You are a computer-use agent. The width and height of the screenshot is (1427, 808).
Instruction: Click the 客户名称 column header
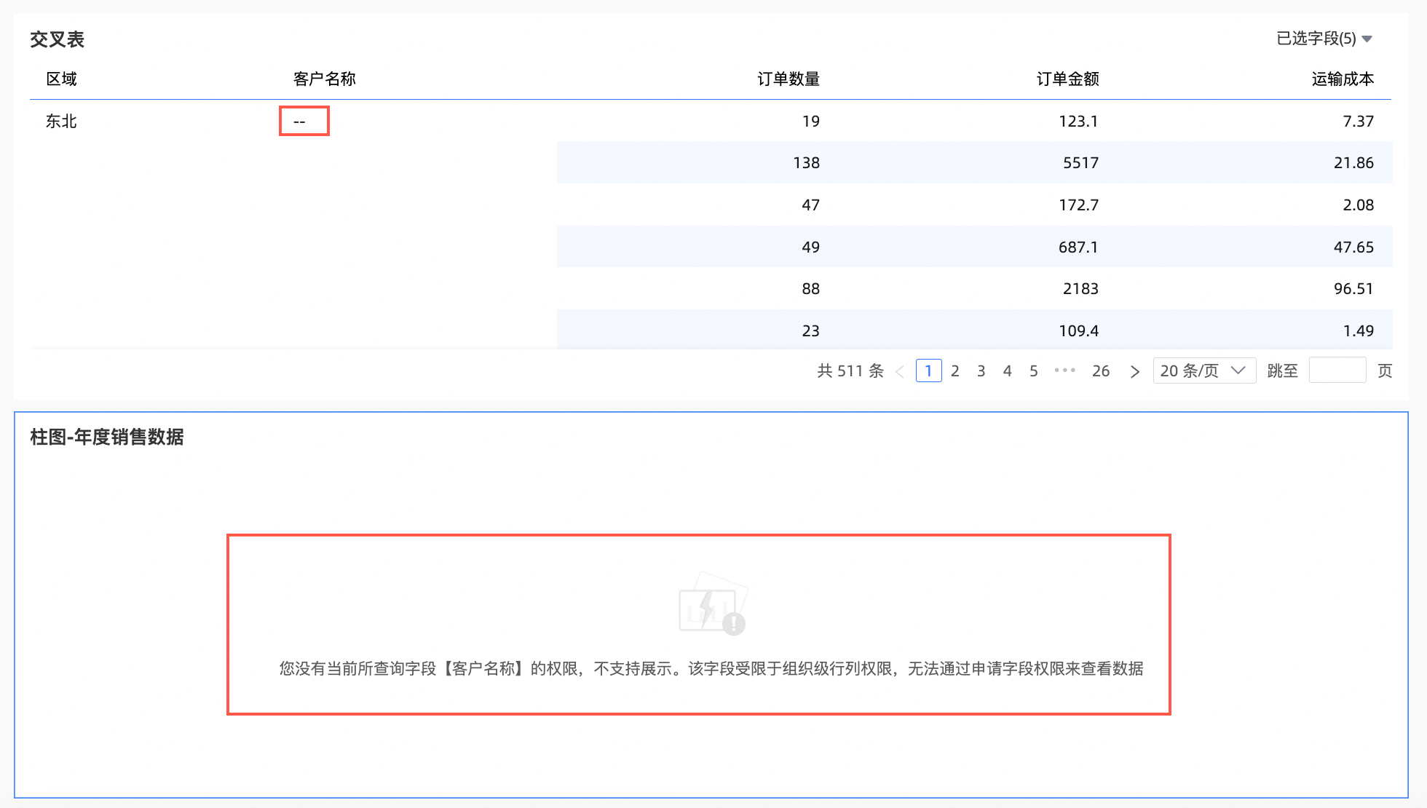[324, 79]
